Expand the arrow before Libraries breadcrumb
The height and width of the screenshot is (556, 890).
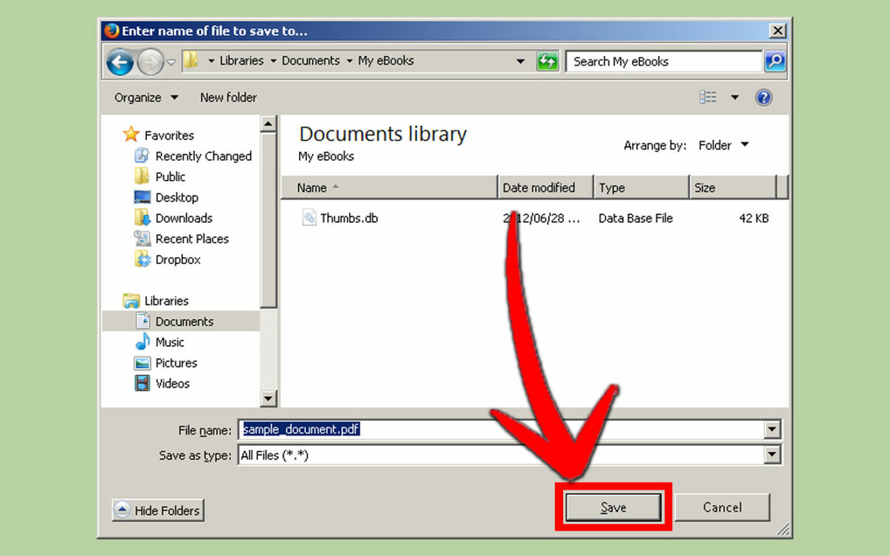211,61
